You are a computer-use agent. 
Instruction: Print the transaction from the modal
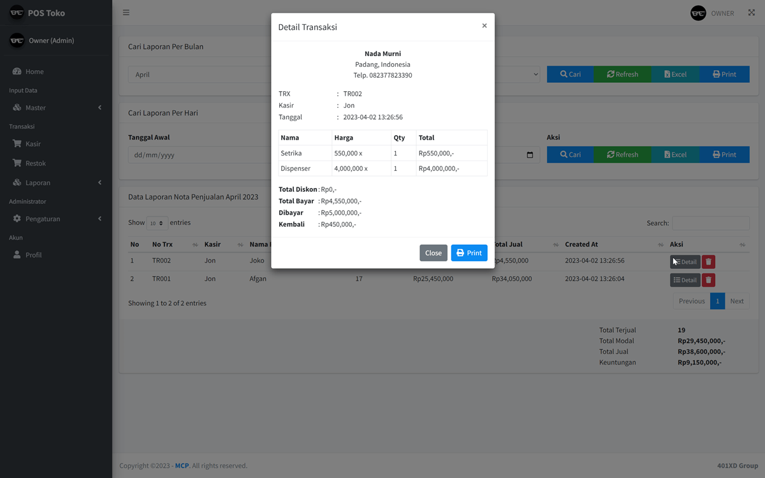pos(469,252)
